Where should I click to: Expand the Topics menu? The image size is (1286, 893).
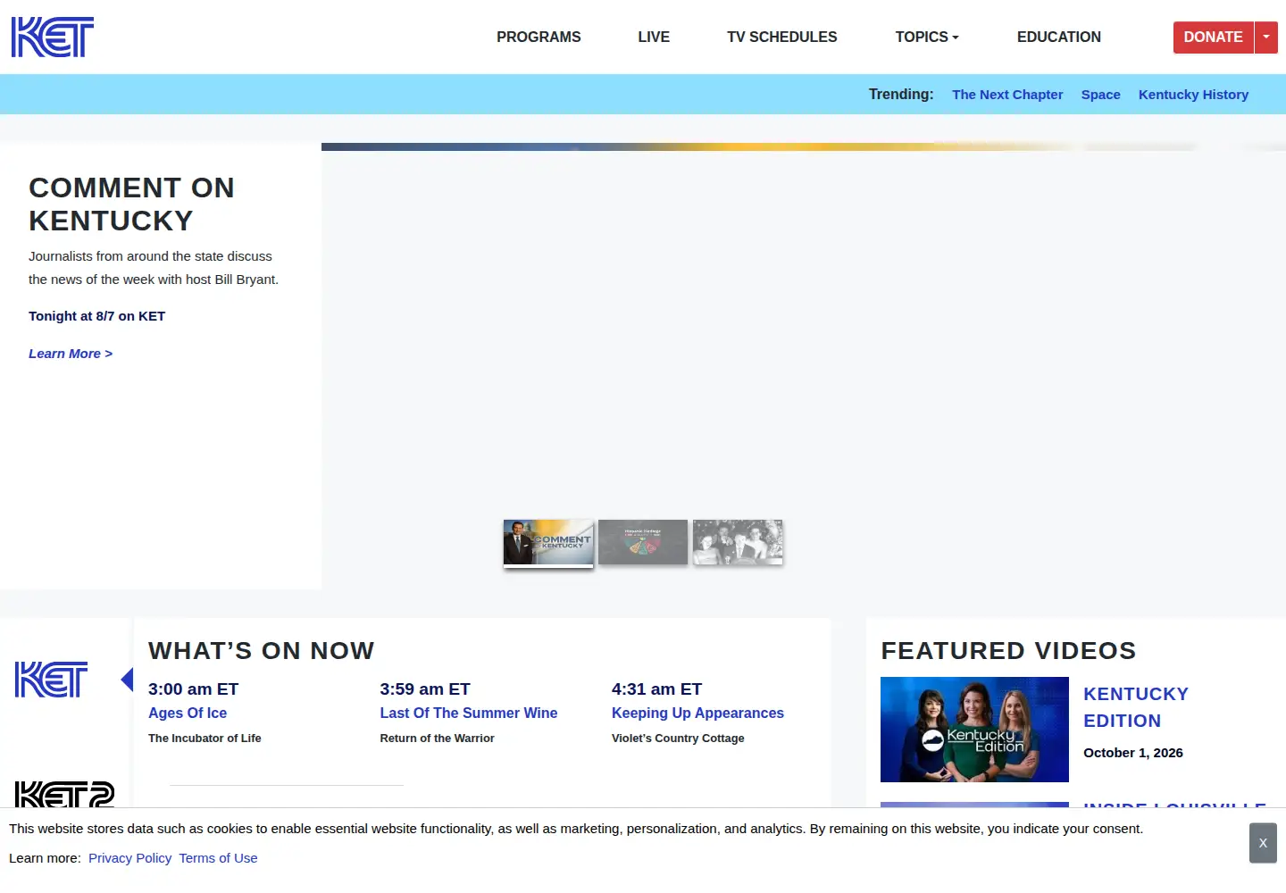point(927,37)
